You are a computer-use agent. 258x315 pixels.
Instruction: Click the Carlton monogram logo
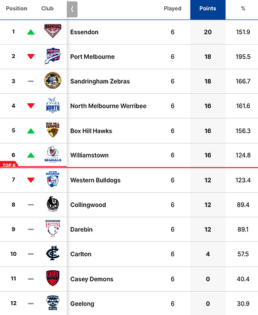[x=53, y=253]
